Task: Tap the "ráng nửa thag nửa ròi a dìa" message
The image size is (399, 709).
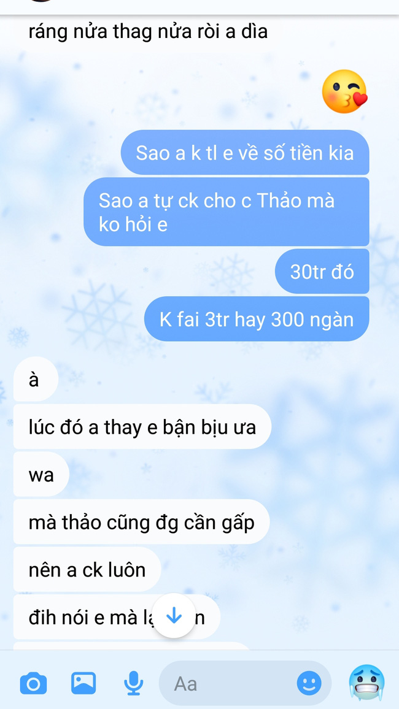Action: [x=148, y=32]
